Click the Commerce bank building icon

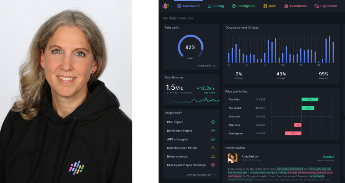coord(286,6)
